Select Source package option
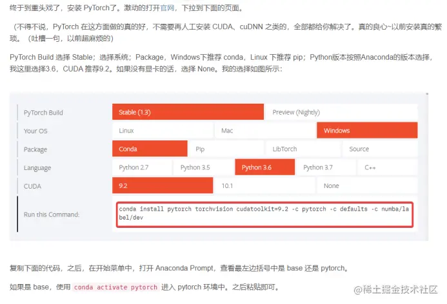This screenshot has width=447, height=304. tap(380, 149)
